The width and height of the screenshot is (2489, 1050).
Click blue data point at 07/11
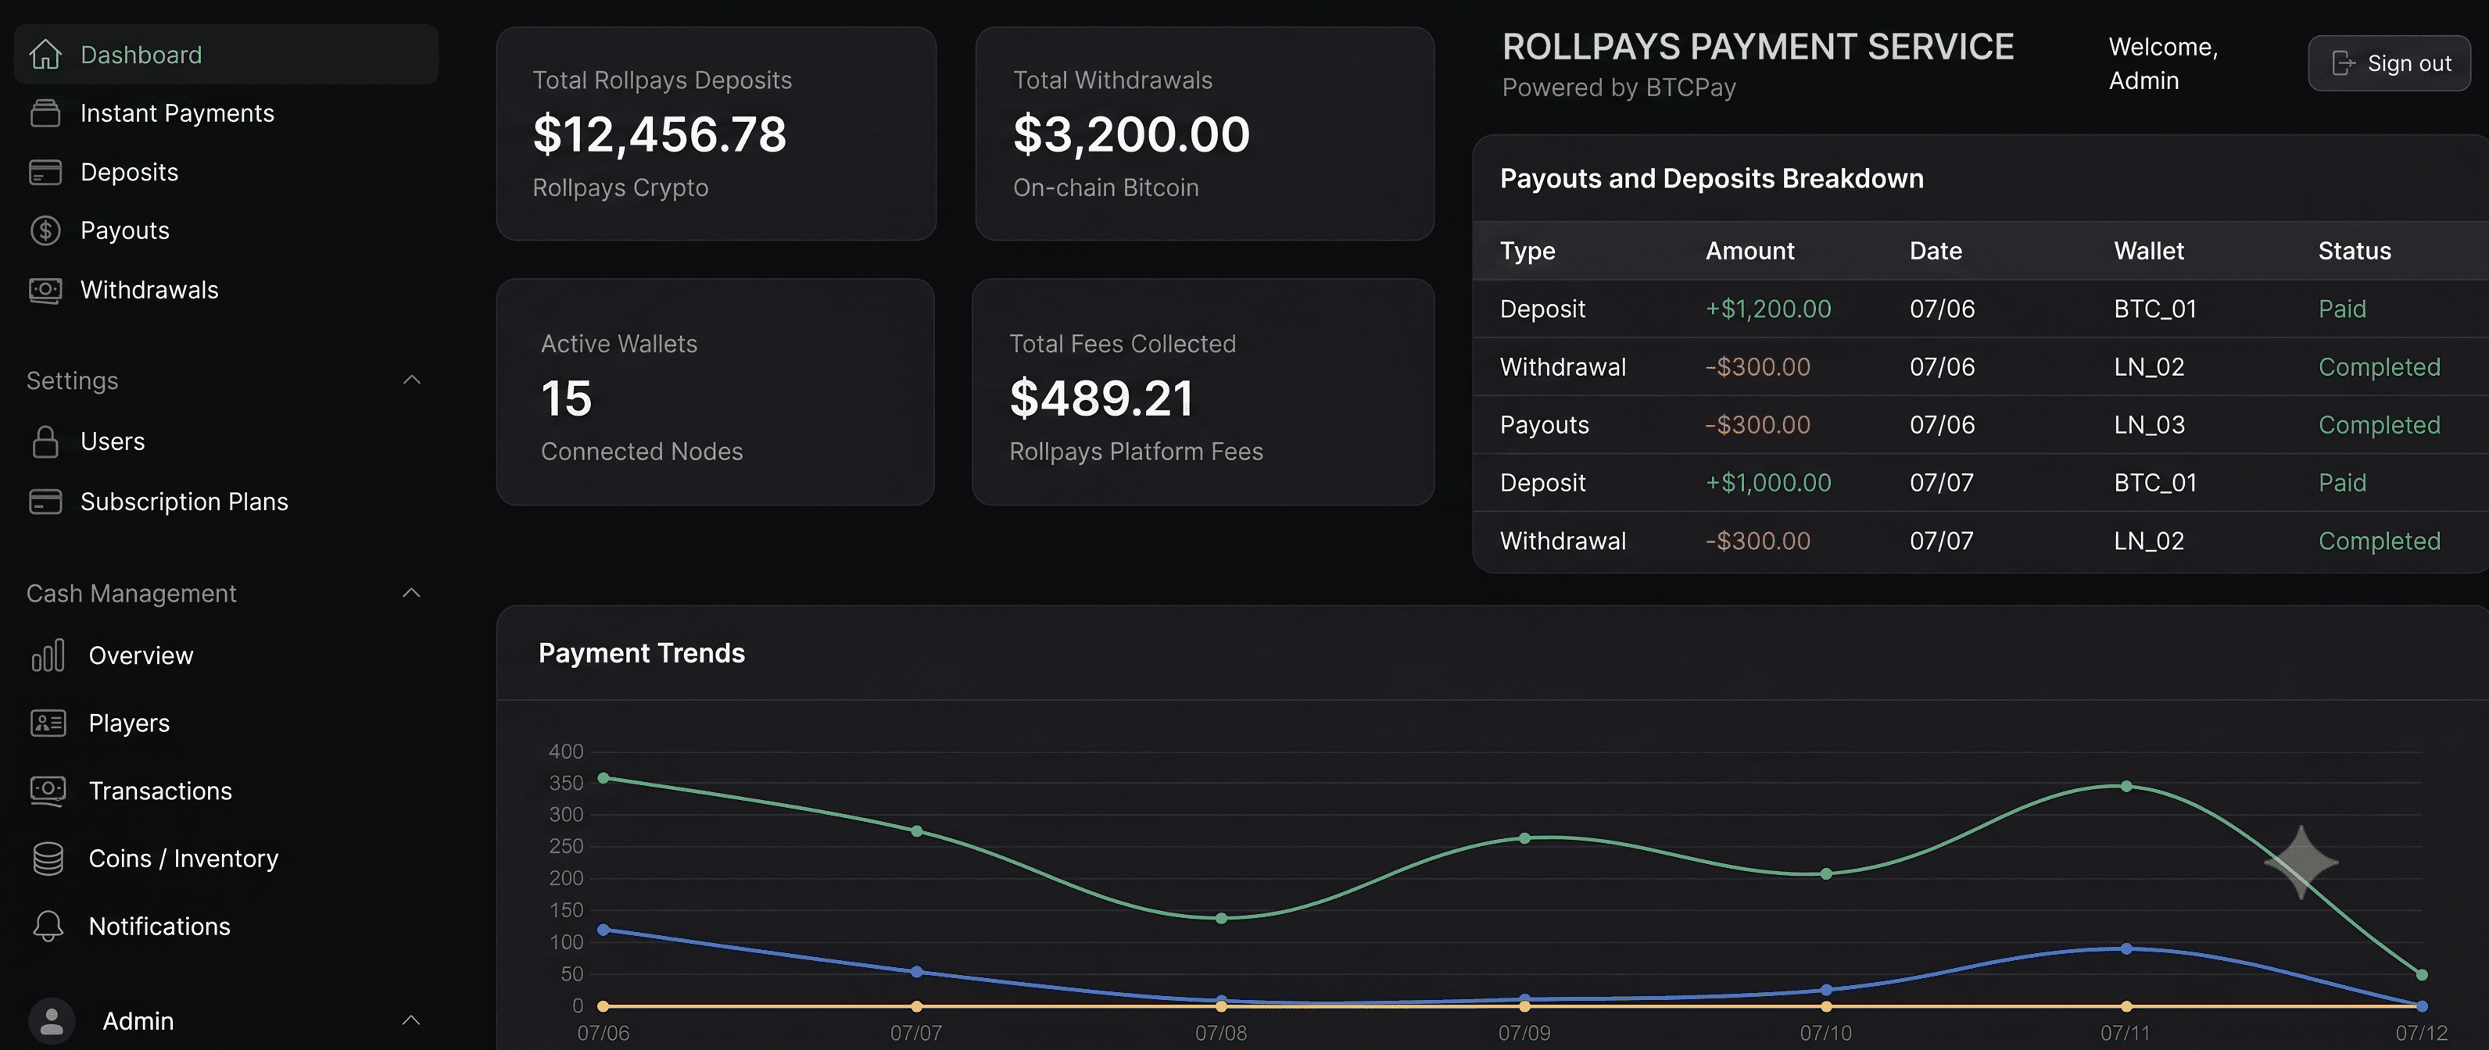tap(2126, 948)
